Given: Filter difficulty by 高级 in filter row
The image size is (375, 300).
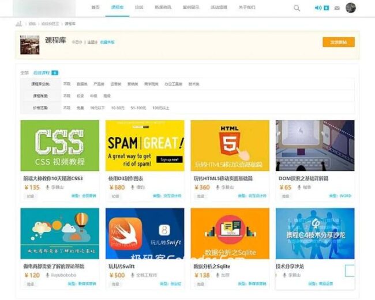Looking at the screenshot, I should point(107,96).
